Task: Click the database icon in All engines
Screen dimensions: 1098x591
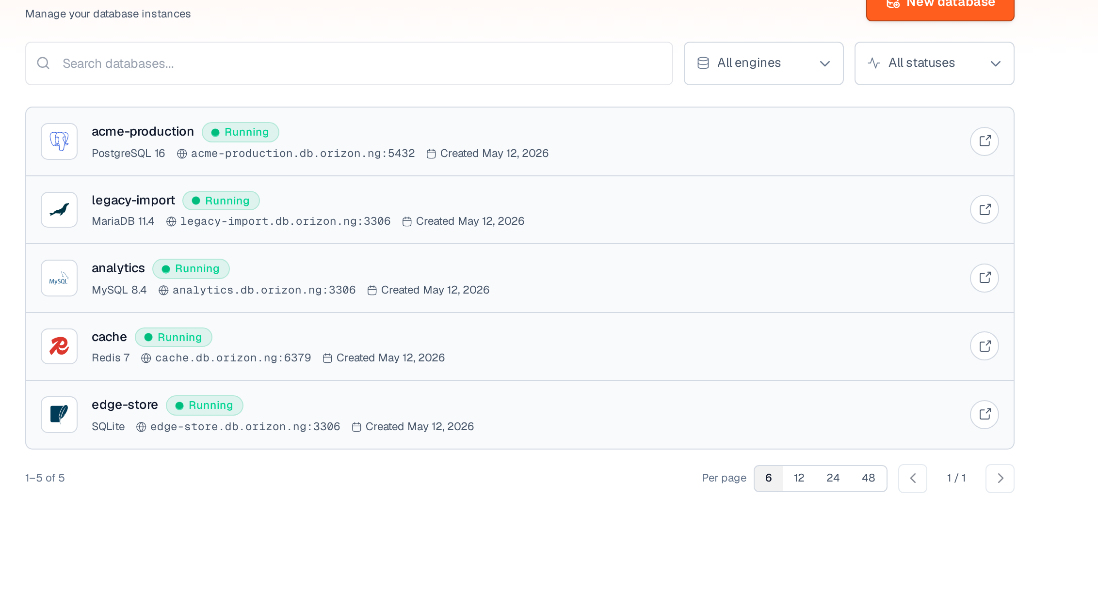Action: [703, 63]
